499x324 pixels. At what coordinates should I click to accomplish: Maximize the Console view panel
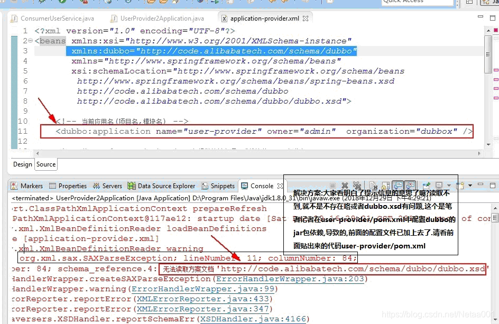[x=493, y=185]
